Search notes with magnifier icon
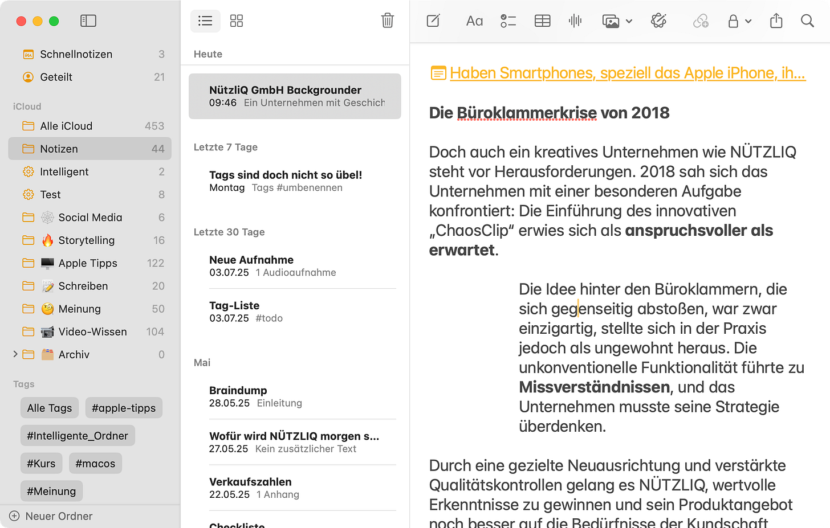 [x=807, y=21]
